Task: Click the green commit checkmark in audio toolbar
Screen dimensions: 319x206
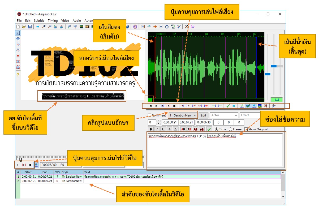Action: (x=228, y=106)
